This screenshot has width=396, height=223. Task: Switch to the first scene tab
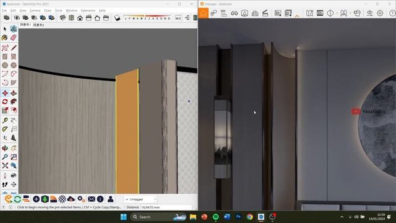click(25, 25)
